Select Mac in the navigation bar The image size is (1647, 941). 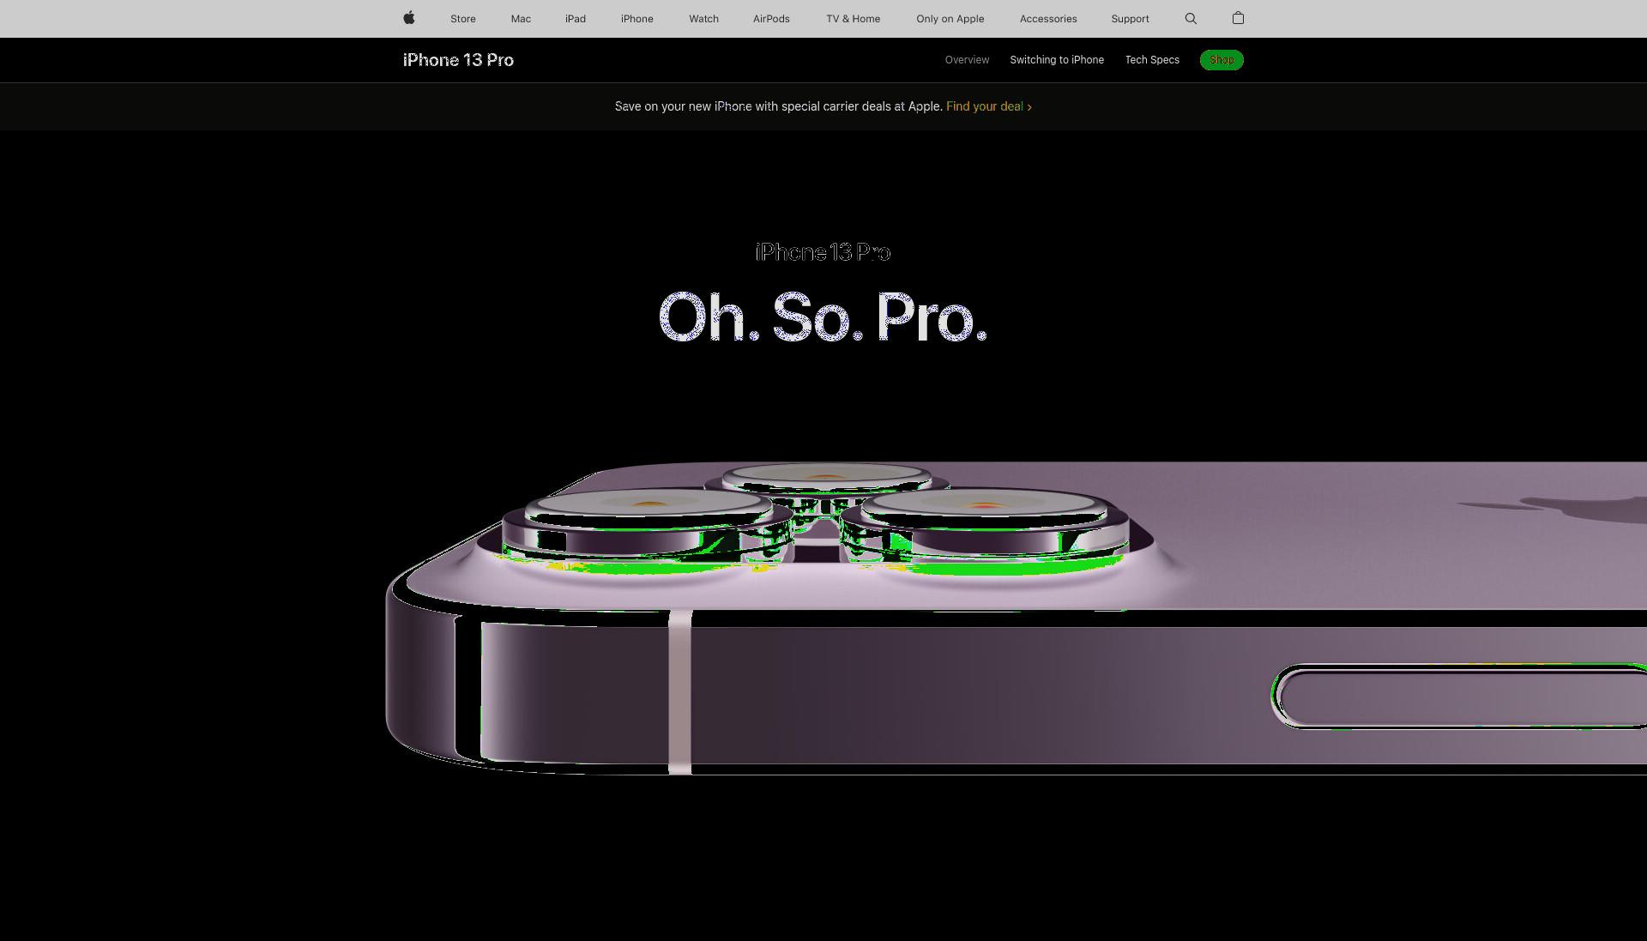[x=521, y=19]
